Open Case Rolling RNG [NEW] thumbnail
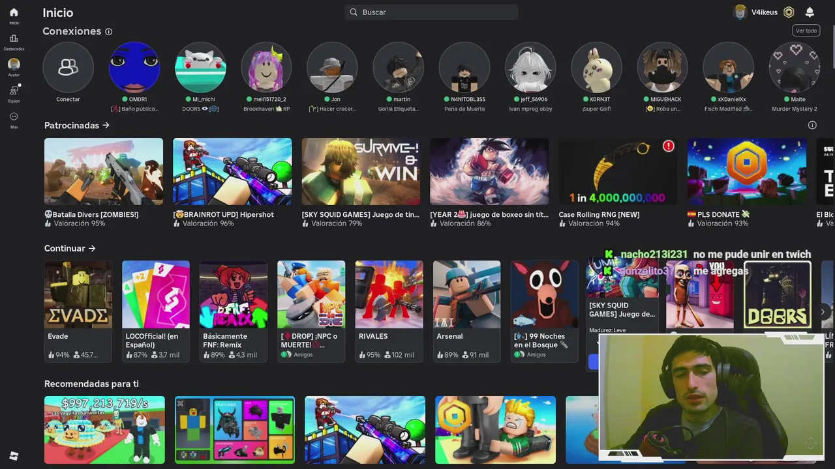This screenshot has height=469, width=835. (x=618, y=171)
